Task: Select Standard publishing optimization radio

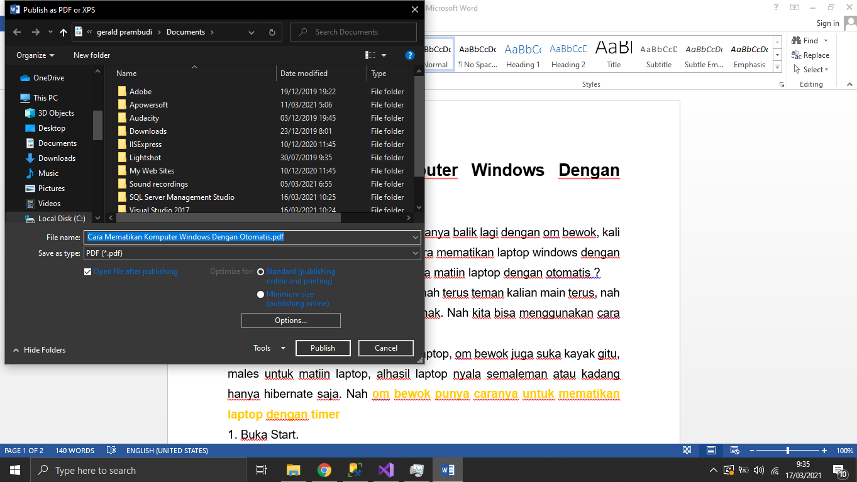Action: (261, 272)
